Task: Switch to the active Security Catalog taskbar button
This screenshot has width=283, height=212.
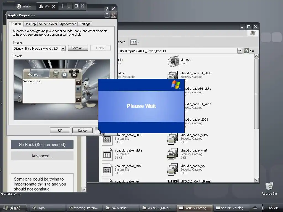Action: (x=194, y=208)
